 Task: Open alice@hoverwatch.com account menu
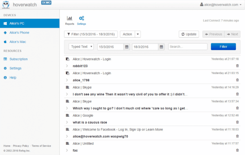220,5
